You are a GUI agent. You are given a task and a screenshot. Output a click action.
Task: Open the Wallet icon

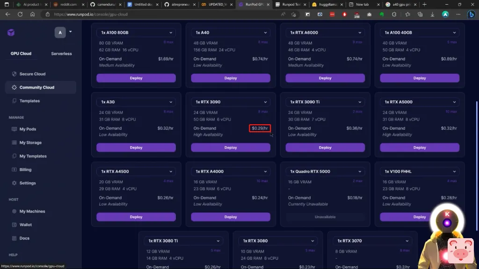click(14, 225)
